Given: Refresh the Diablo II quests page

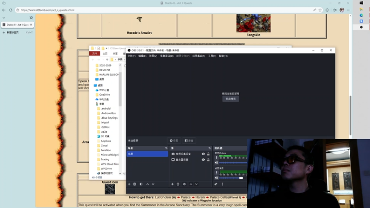Looking at the screenshot, I should 11,10.
